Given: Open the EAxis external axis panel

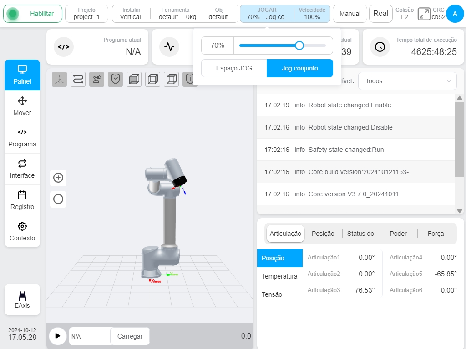Looking at the screenshot, I should click(22, 300).
